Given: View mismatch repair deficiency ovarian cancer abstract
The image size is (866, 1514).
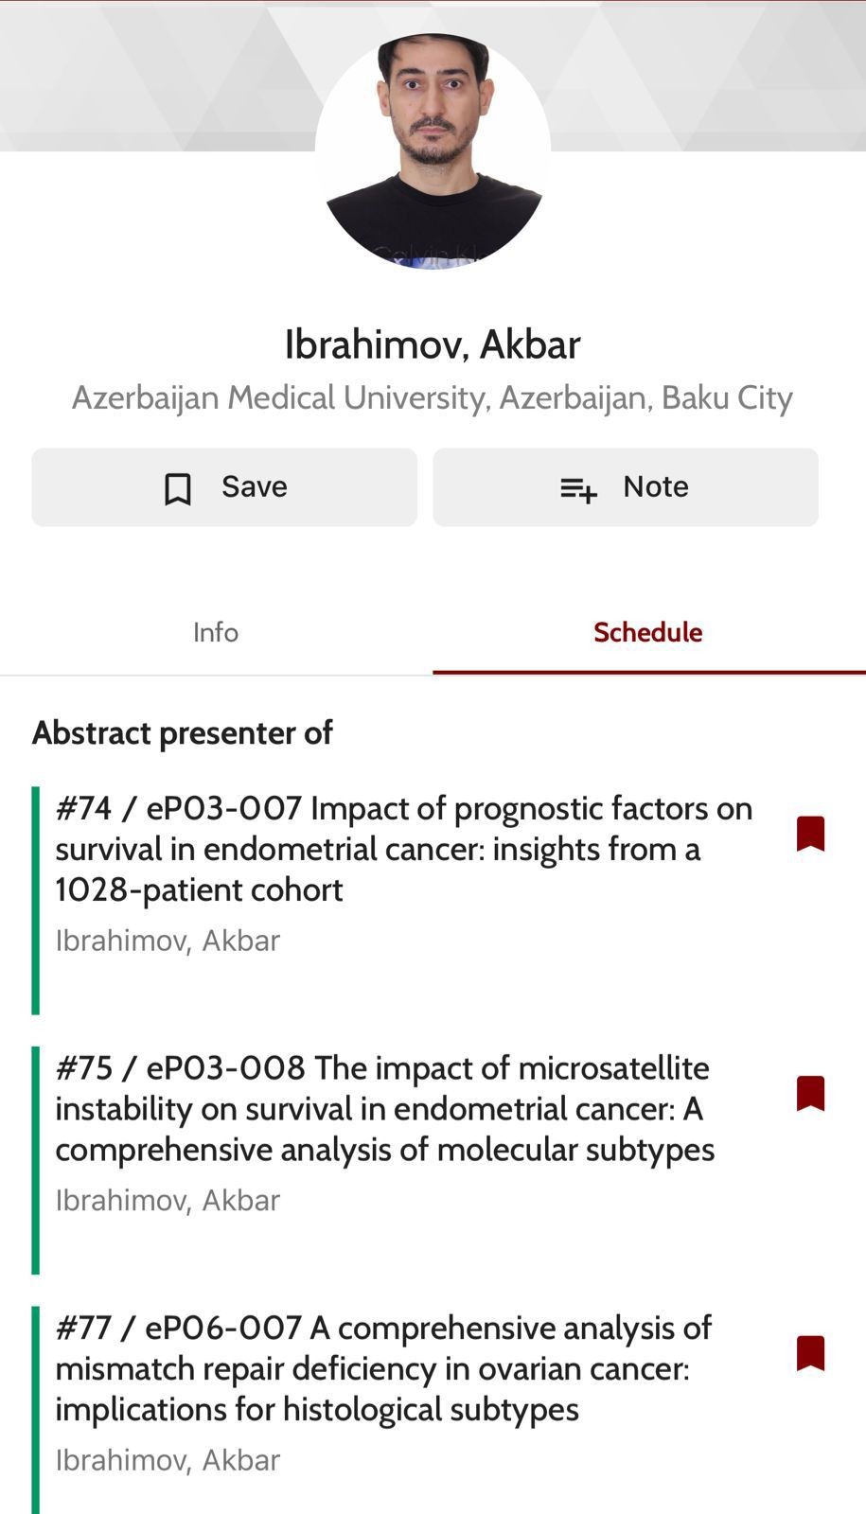Looking at the screenshot, I should pyautogui.click(x=383, y=1368).
